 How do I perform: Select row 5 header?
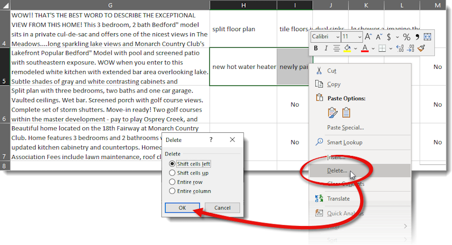(x=5, y=66)
